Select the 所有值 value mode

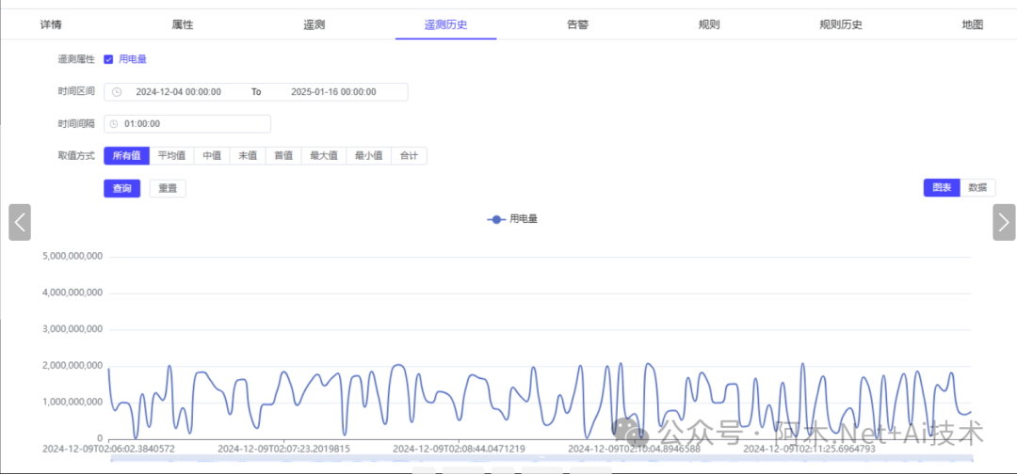tap(126, 156)
